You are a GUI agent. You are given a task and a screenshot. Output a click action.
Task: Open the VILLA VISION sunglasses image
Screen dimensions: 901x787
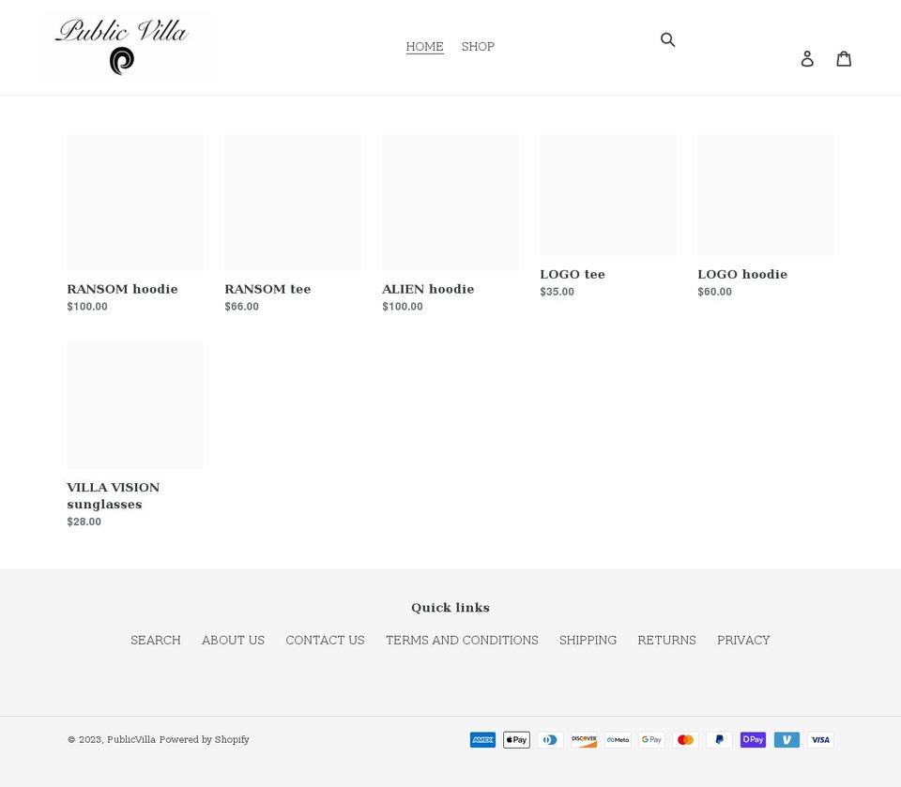coord(135,404)
